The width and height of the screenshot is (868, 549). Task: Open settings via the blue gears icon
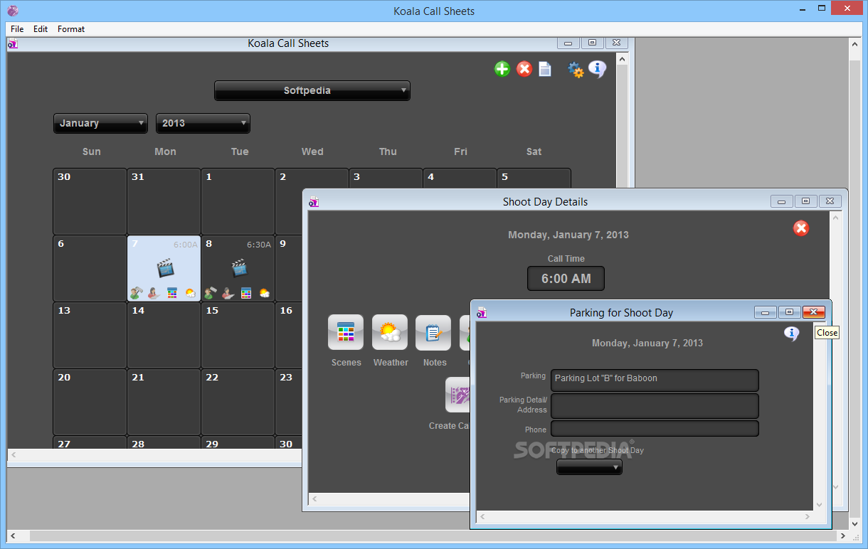click(x=576, y=69)
